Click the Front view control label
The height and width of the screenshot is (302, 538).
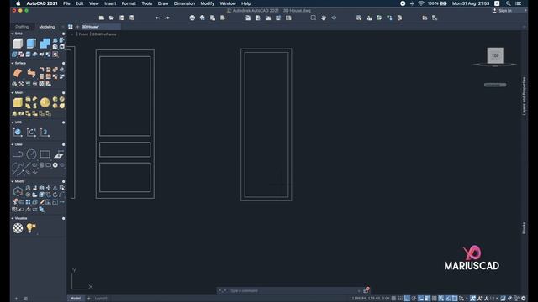83,34
